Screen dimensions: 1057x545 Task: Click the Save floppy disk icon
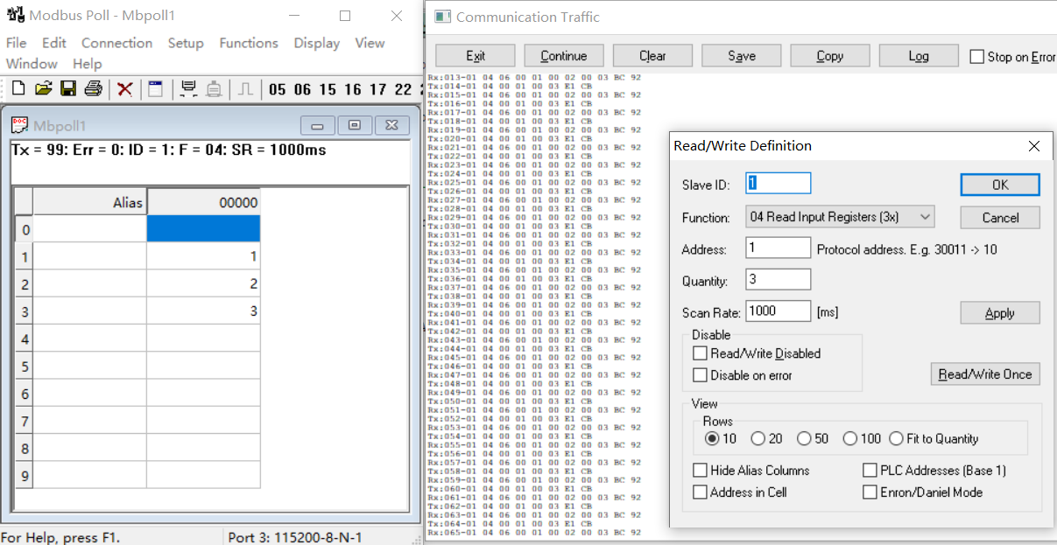[68, 88]
